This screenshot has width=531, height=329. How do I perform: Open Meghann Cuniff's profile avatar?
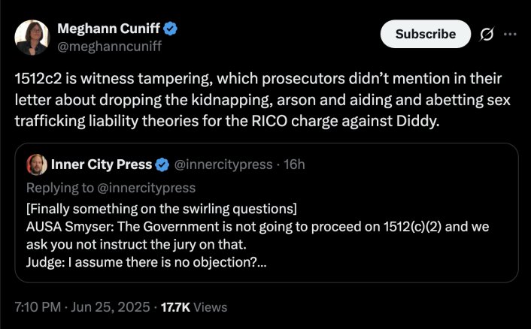pos(33,38)
